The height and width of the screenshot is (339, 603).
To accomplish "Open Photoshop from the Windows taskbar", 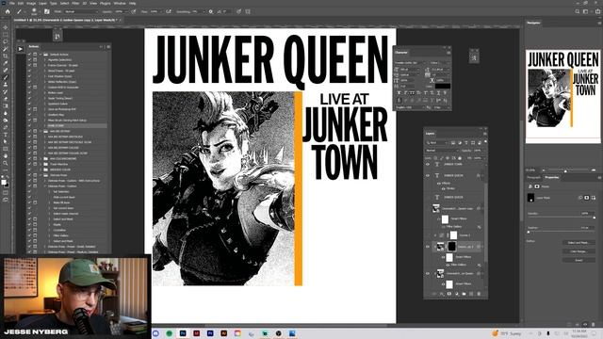I will pyautogui.click(x=183, y=333).
